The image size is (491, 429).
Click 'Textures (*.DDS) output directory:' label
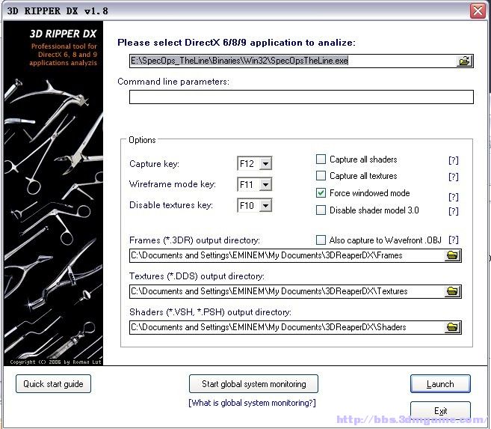(x=197, y=276)
